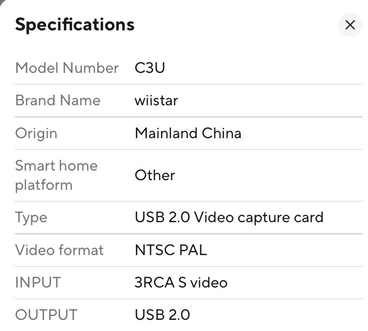Click the C3U model value
The height and width of the screenshot is (331, 368).
(x=150, y=68)
